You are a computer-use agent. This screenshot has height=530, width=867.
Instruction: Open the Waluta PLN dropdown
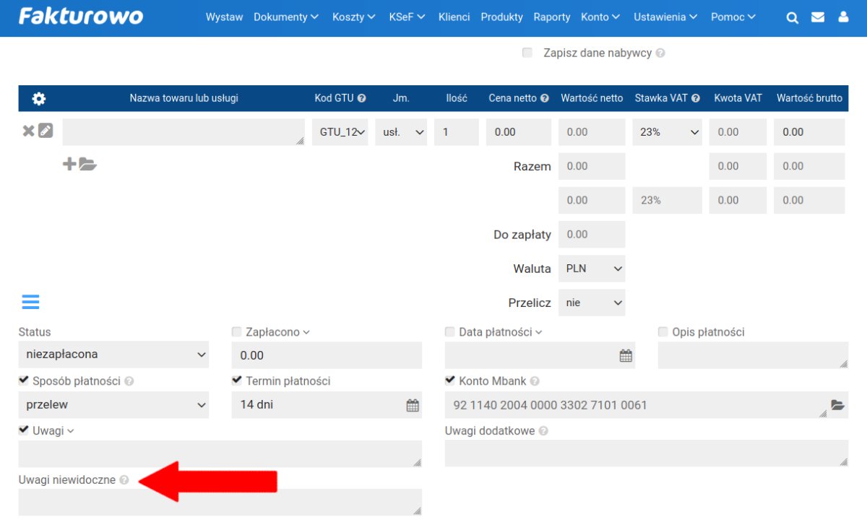592,269
